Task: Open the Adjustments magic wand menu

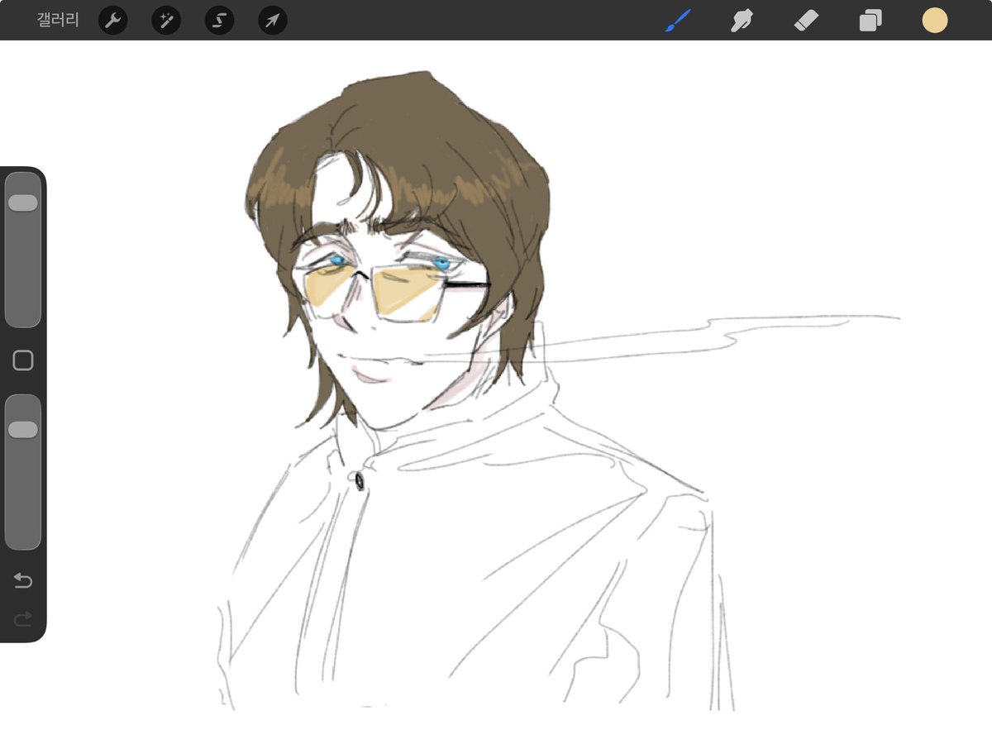Action: (x=166, y=21)
